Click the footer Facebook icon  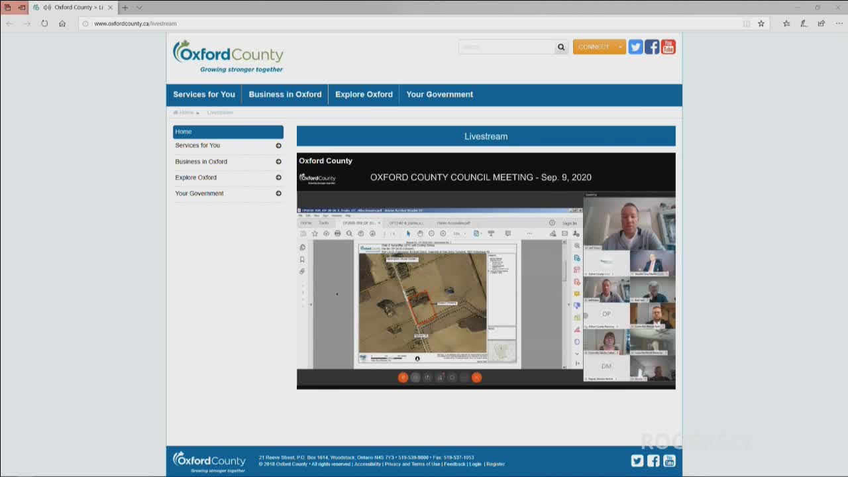[653, 461]
